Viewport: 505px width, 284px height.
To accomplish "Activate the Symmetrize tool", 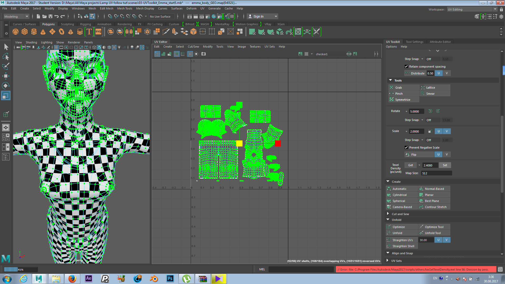I will click(402, 100).
